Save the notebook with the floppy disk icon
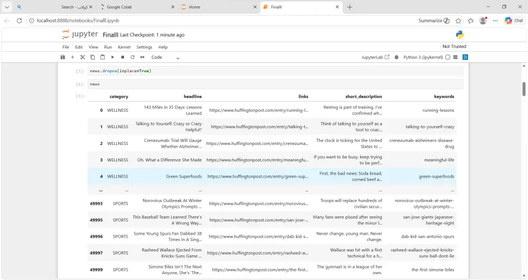Image resolution: width=528 pixels, height=280 pixels. pyautogui.click(x=63, y=57)
